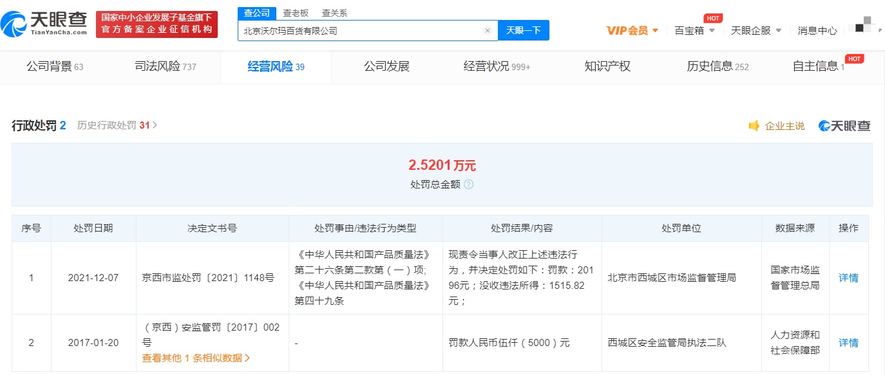Click the 天眼一下 search button
This screenshot has height=375, width=885.
[x=523, y=30]
